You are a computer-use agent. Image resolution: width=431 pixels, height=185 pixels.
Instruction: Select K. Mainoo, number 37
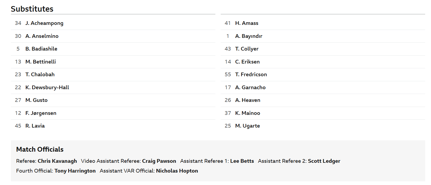coord(248,113)
